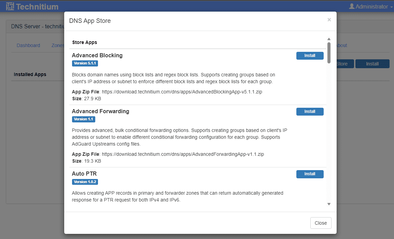
Task: Click the store list scrollbar thumb
Action: [x=329, y=53]
